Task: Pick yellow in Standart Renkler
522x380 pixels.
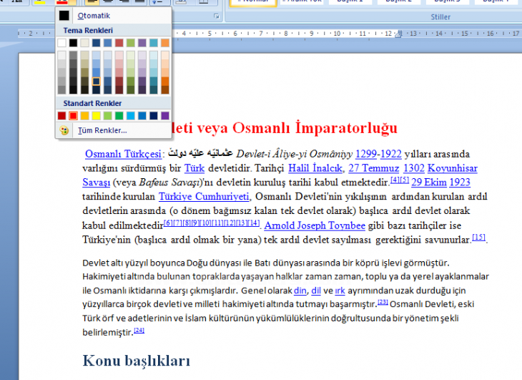Action: (97, 115)
